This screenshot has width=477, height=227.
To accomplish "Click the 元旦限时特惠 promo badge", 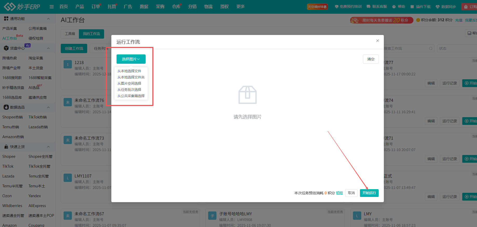I will 317,7.
